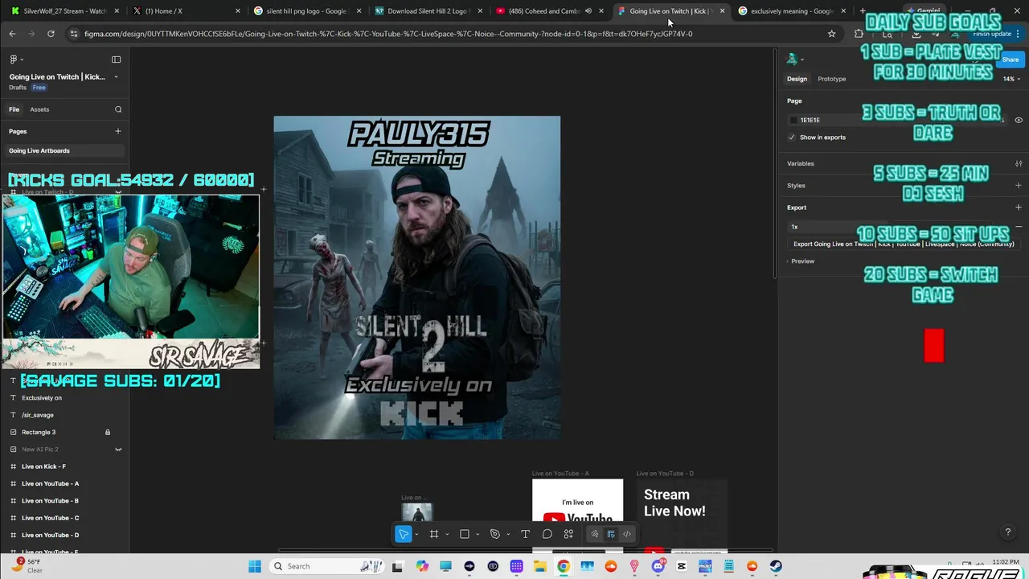
Task: Show the hidden New AI Pic 2 layer
Action: click(118, 450)
